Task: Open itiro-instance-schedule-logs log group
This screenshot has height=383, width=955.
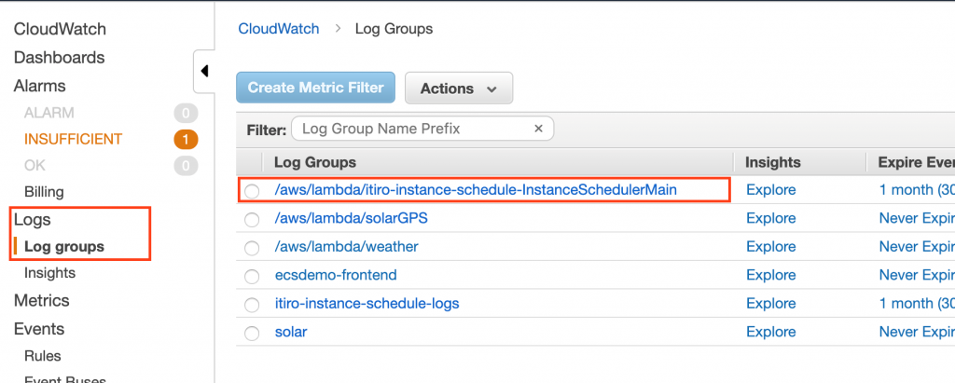Action: [367, 304]
